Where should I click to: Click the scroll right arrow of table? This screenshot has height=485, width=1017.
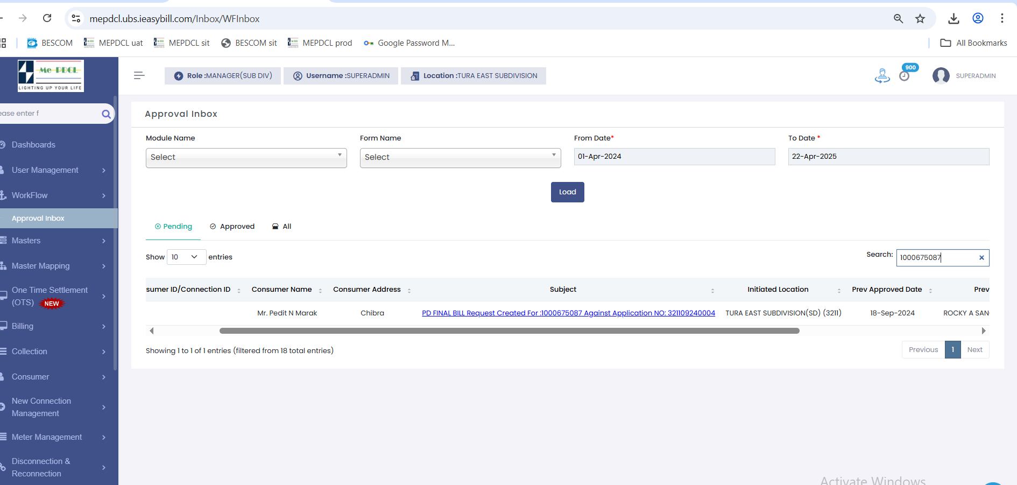[x=984, y=331]
